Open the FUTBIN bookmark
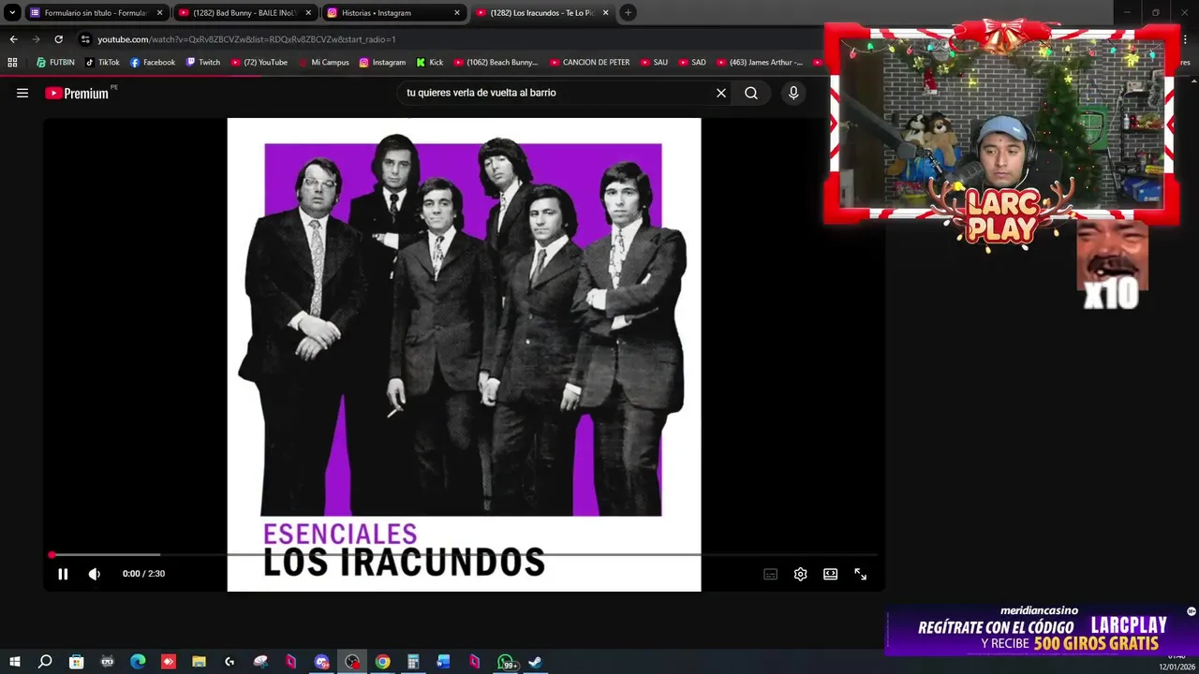1199x674 pixels. [55, 63]
